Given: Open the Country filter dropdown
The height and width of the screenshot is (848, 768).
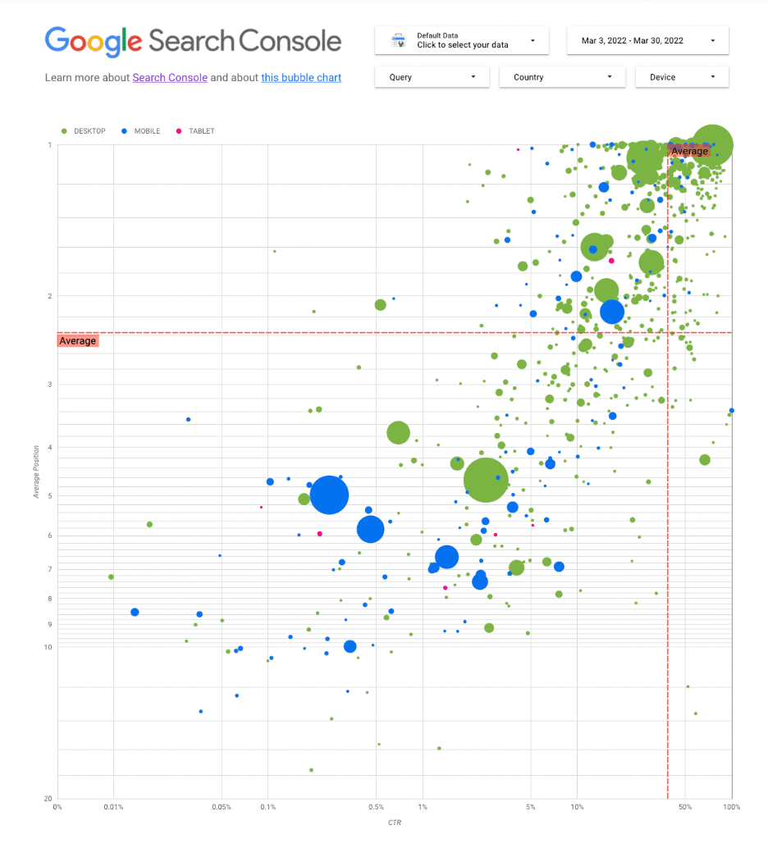Looking at the screenshot, I should (562, 76).
